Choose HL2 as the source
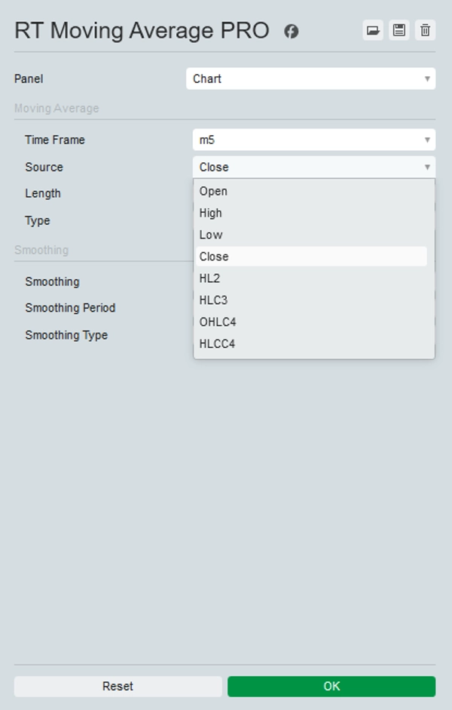This screenshot has width=452, height=710. coord(210,278)
